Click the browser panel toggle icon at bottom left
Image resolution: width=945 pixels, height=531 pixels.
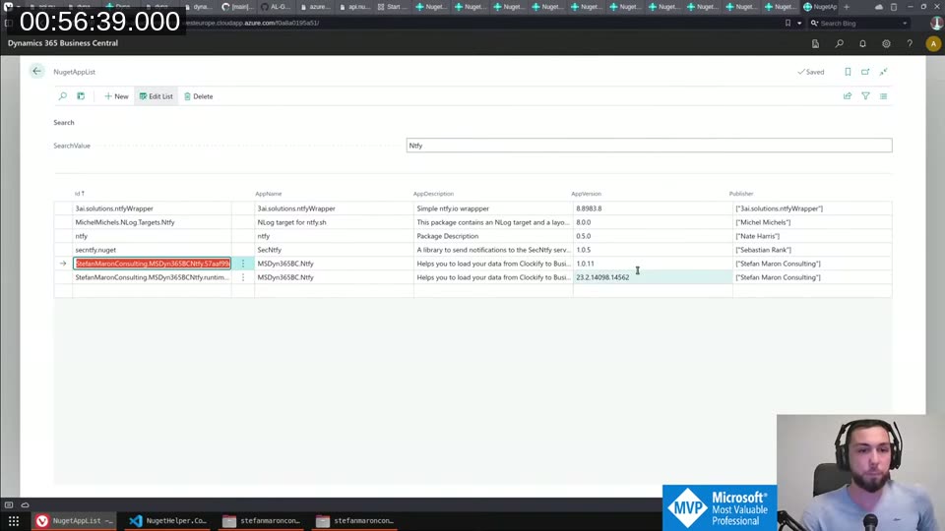click(x=9, y=505)
